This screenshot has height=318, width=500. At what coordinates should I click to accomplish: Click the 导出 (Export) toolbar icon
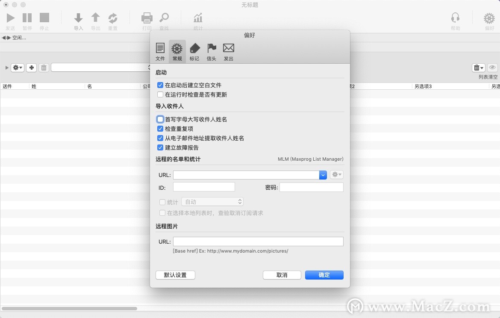pos(95,18)
